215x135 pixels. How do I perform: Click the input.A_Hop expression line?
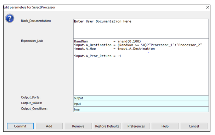(x=114, y=49)
